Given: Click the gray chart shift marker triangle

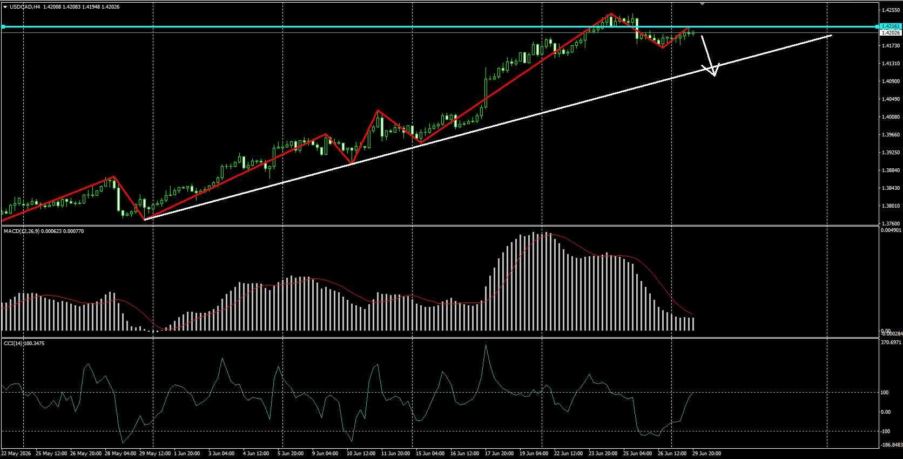Looking at the screenshot, I should point(702,3).
